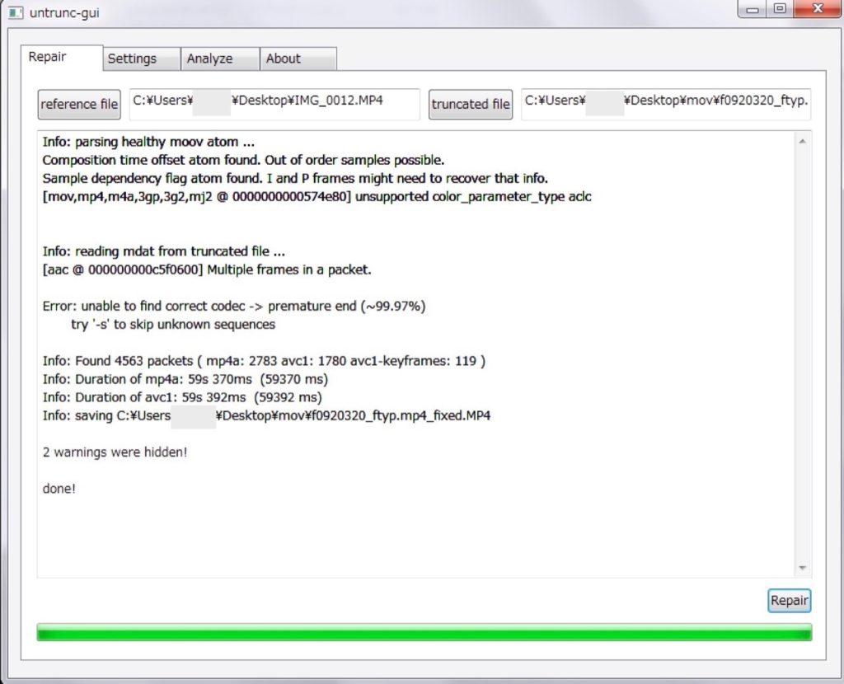This screenshot has height=684, width=844.
Task: Click the IMG_0012.MP4 reference path field
Action: click(274, 104)
